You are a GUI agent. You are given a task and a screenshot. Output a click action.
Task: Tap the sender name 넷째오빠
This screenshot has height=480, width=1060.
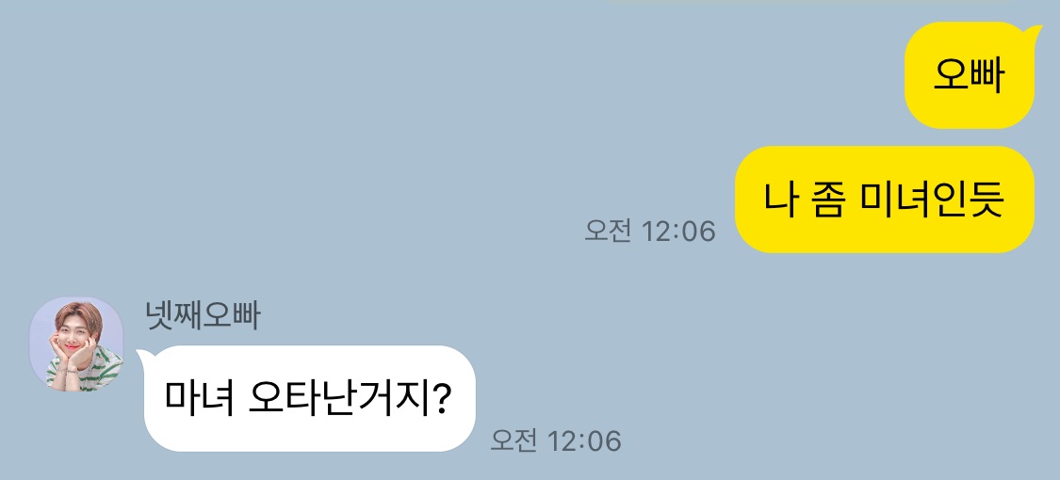[x=203, y=316]
